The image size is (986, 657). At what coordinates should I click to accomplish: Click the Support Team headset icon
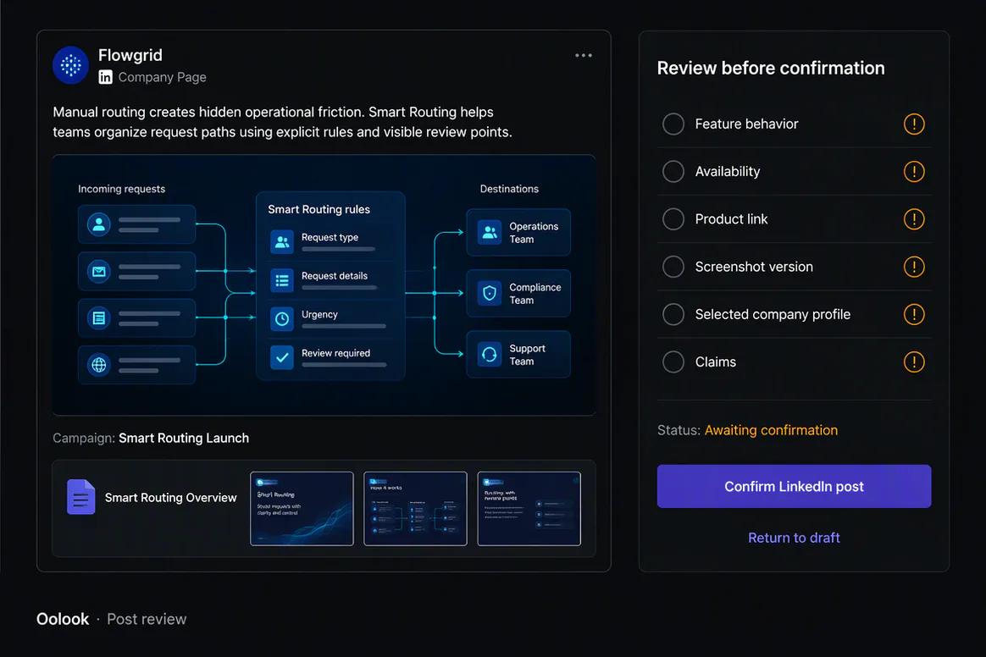(490, 354)
